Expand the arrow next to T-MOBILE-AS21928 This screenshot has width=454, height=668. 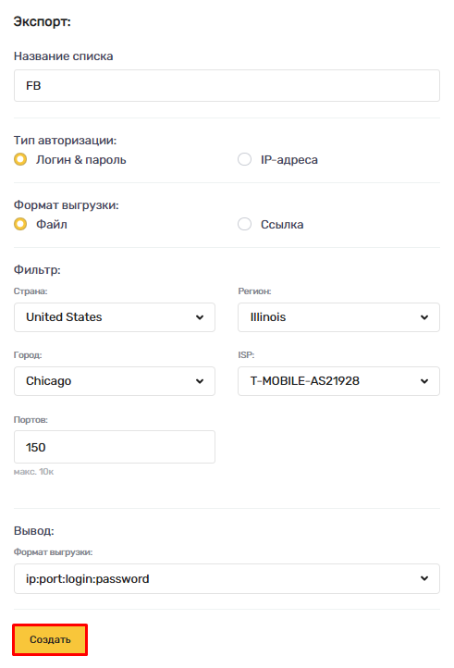(x=424, y=381)
